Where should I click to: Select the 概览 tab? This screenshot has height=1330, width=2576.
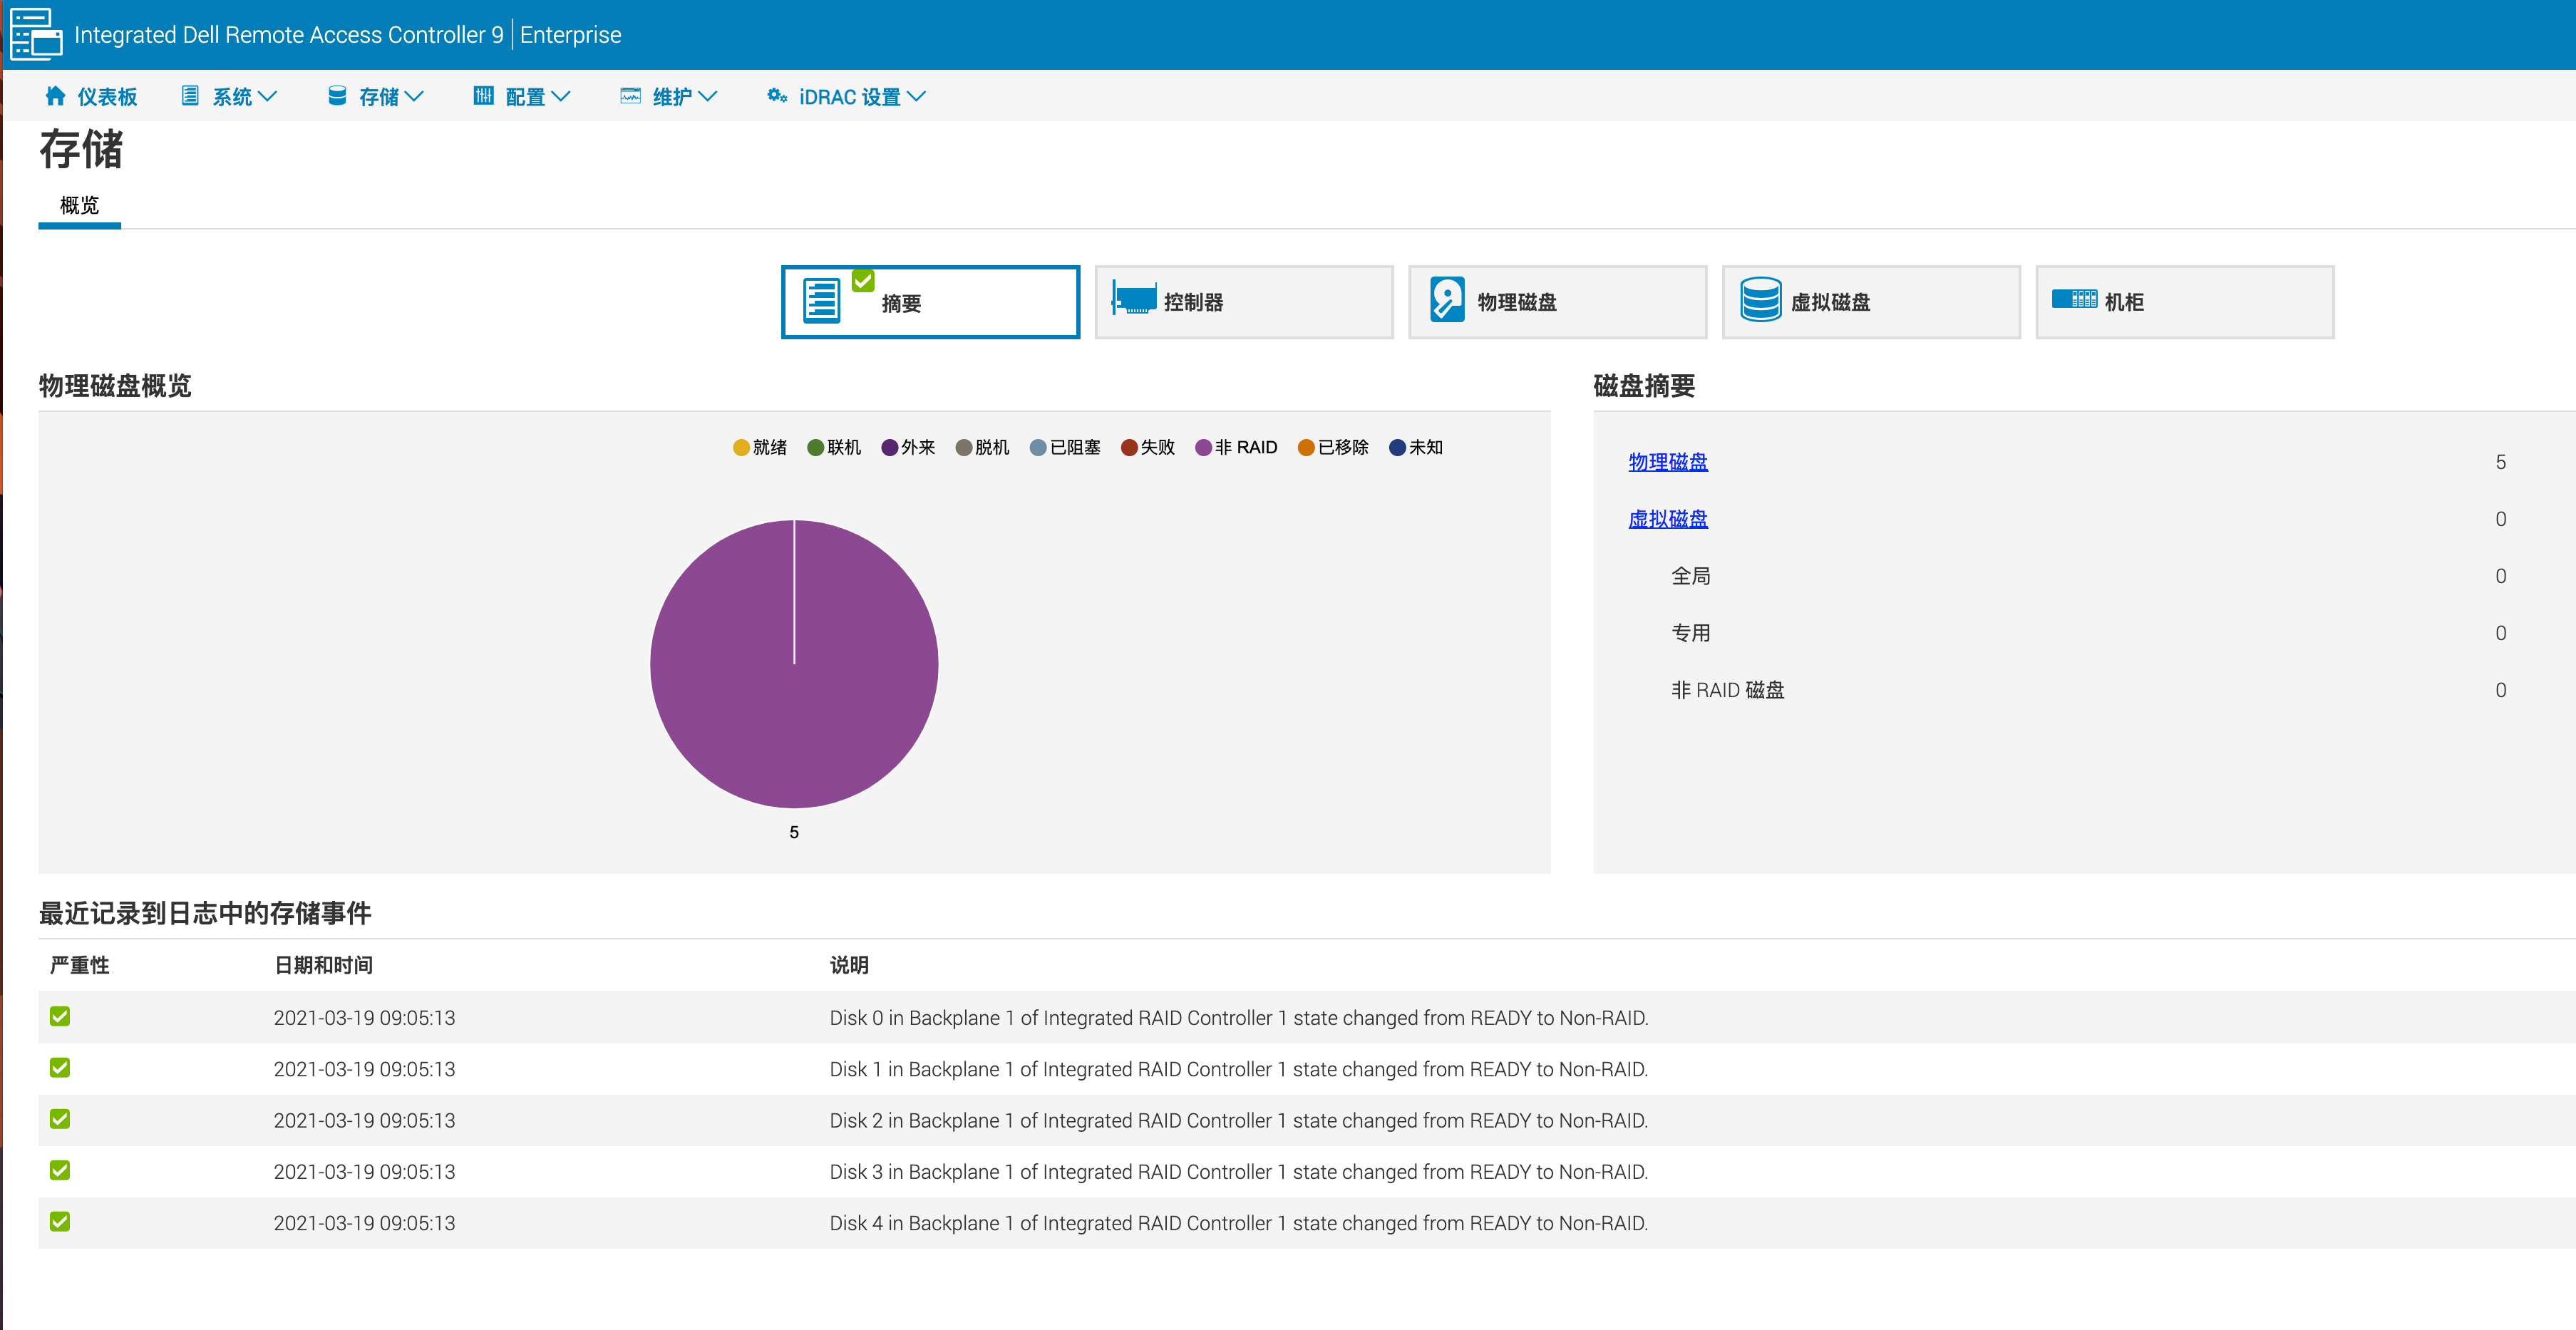click(79, 206)
